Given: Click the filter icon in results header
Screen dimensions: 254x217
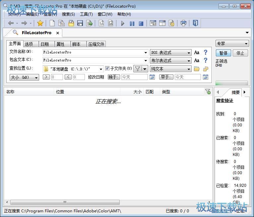Looking at the screenshot, I should 208,92.
